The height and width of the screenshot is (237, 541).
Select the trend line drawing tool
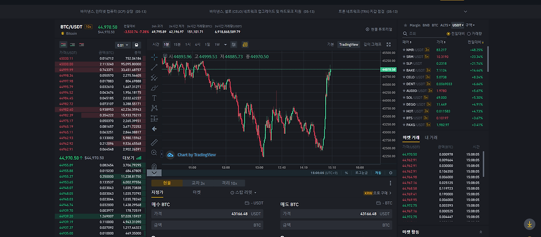[x=154, y=67]
